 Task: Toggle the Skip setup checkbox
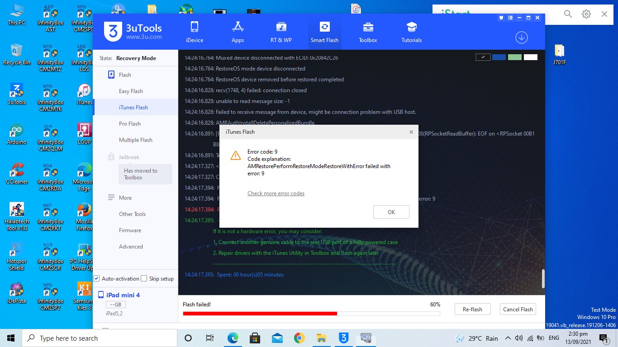(144, 278)
